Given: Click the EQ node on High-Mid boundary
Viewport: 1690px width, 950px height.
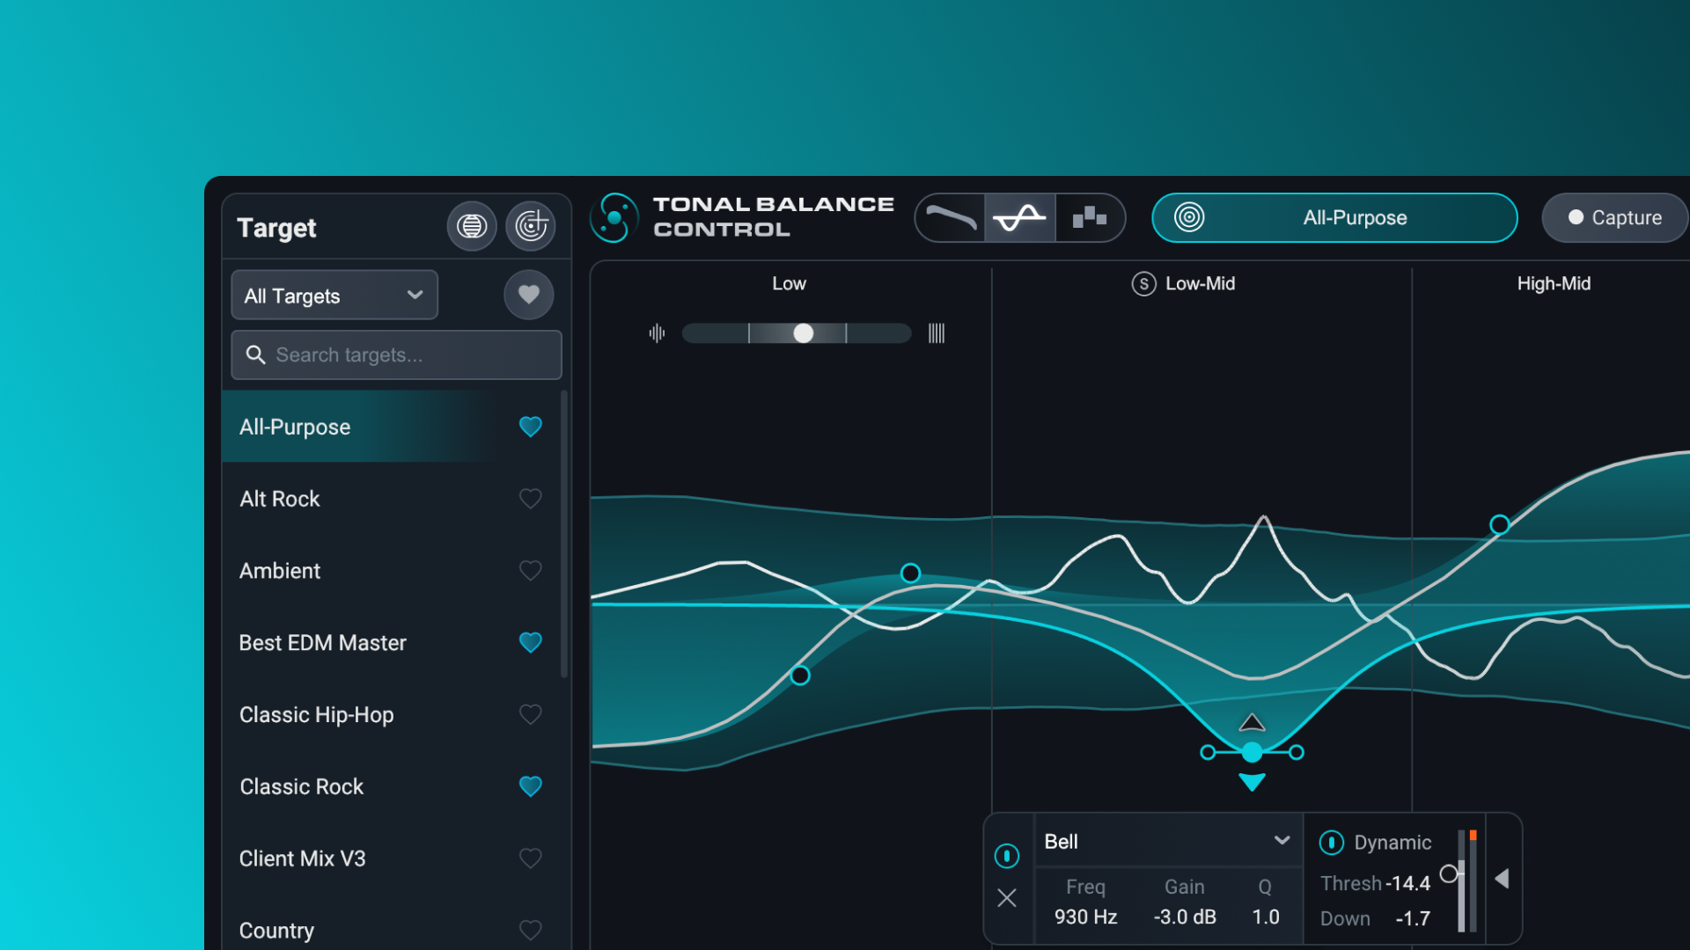Looking at the screenshot, I should (x=1499, y=525).
